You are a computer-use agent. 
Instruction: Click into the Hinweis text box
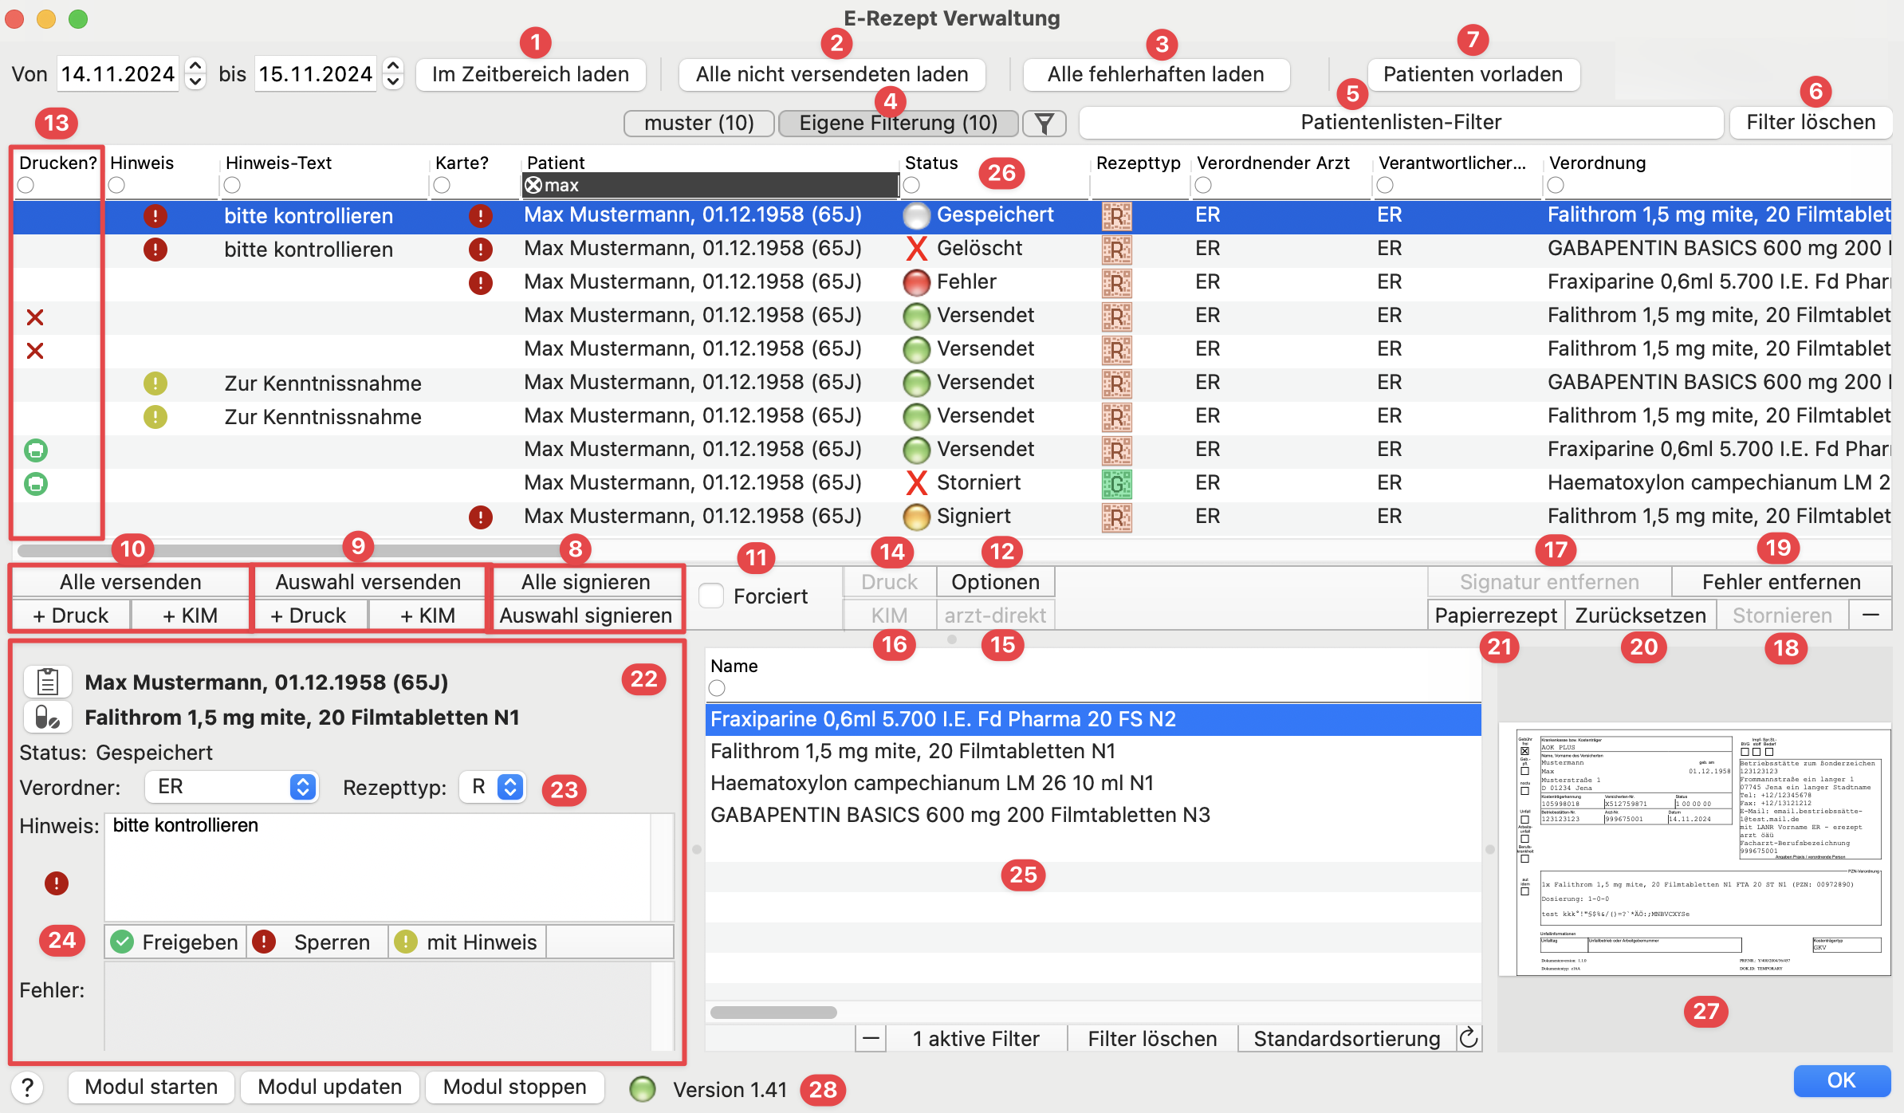pos(378,867)
